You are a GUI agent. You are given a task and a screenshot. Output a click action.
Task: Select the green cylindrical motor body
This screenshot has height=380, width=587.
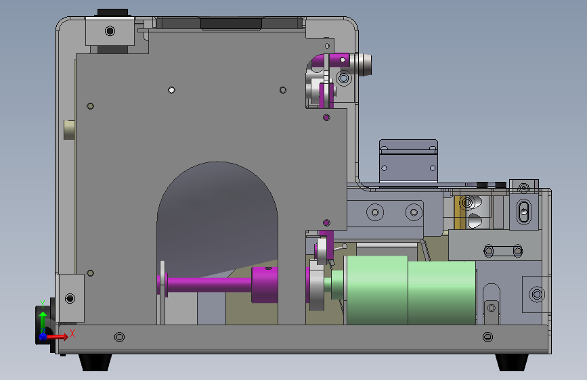tap(411, 290)
